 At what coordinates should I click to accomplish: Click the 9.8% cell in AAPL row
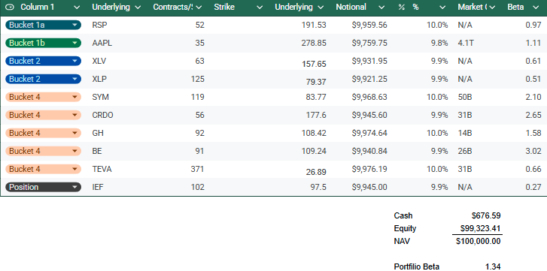439,43
